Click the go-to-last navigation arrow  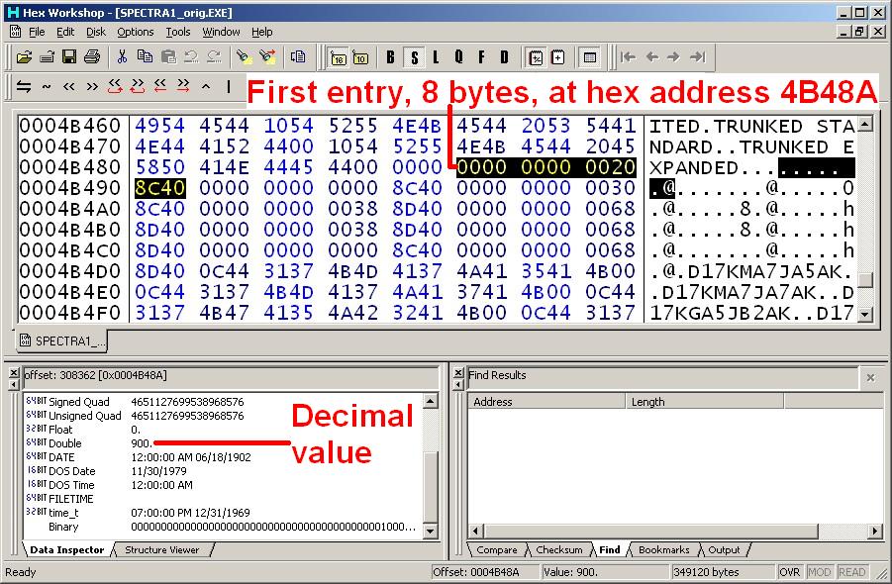coord(697,56)
